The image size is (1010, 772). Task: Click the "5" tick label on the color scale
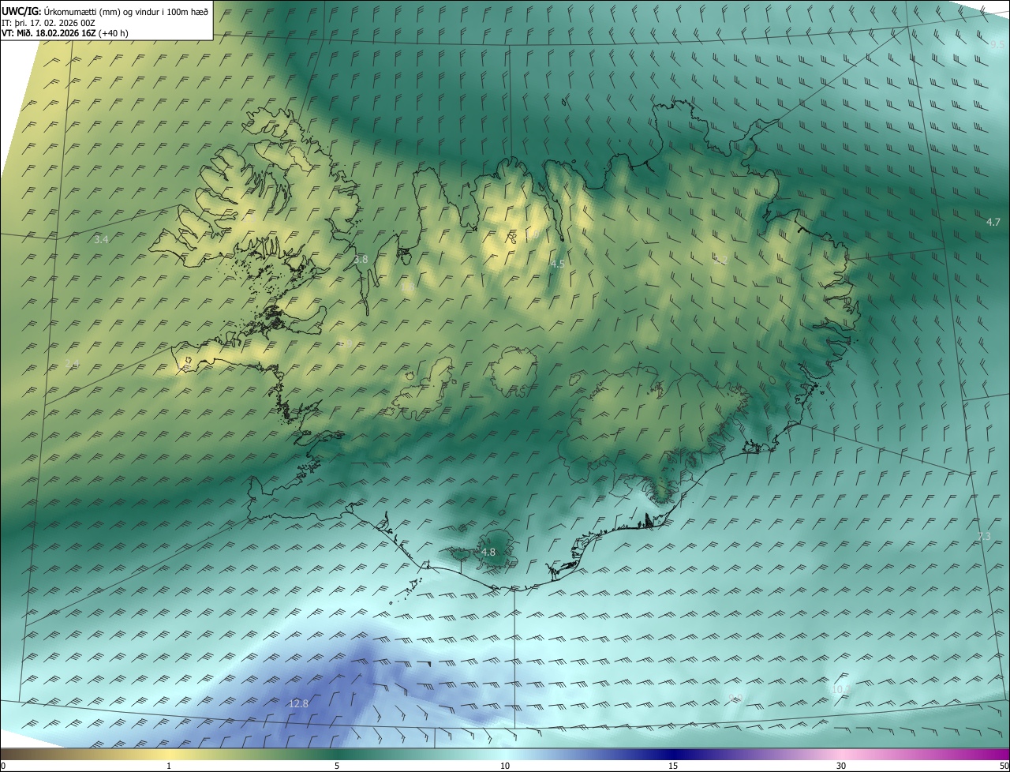tap(337, 766)
